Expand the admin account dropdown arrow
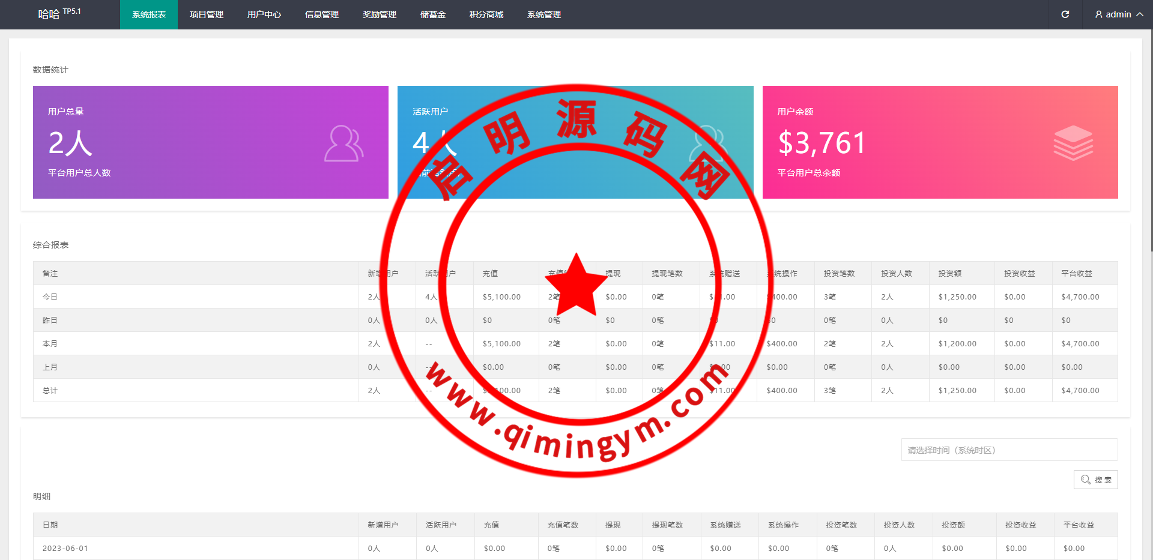The height and width of the screenshot is (560, 1153). 1139,14
